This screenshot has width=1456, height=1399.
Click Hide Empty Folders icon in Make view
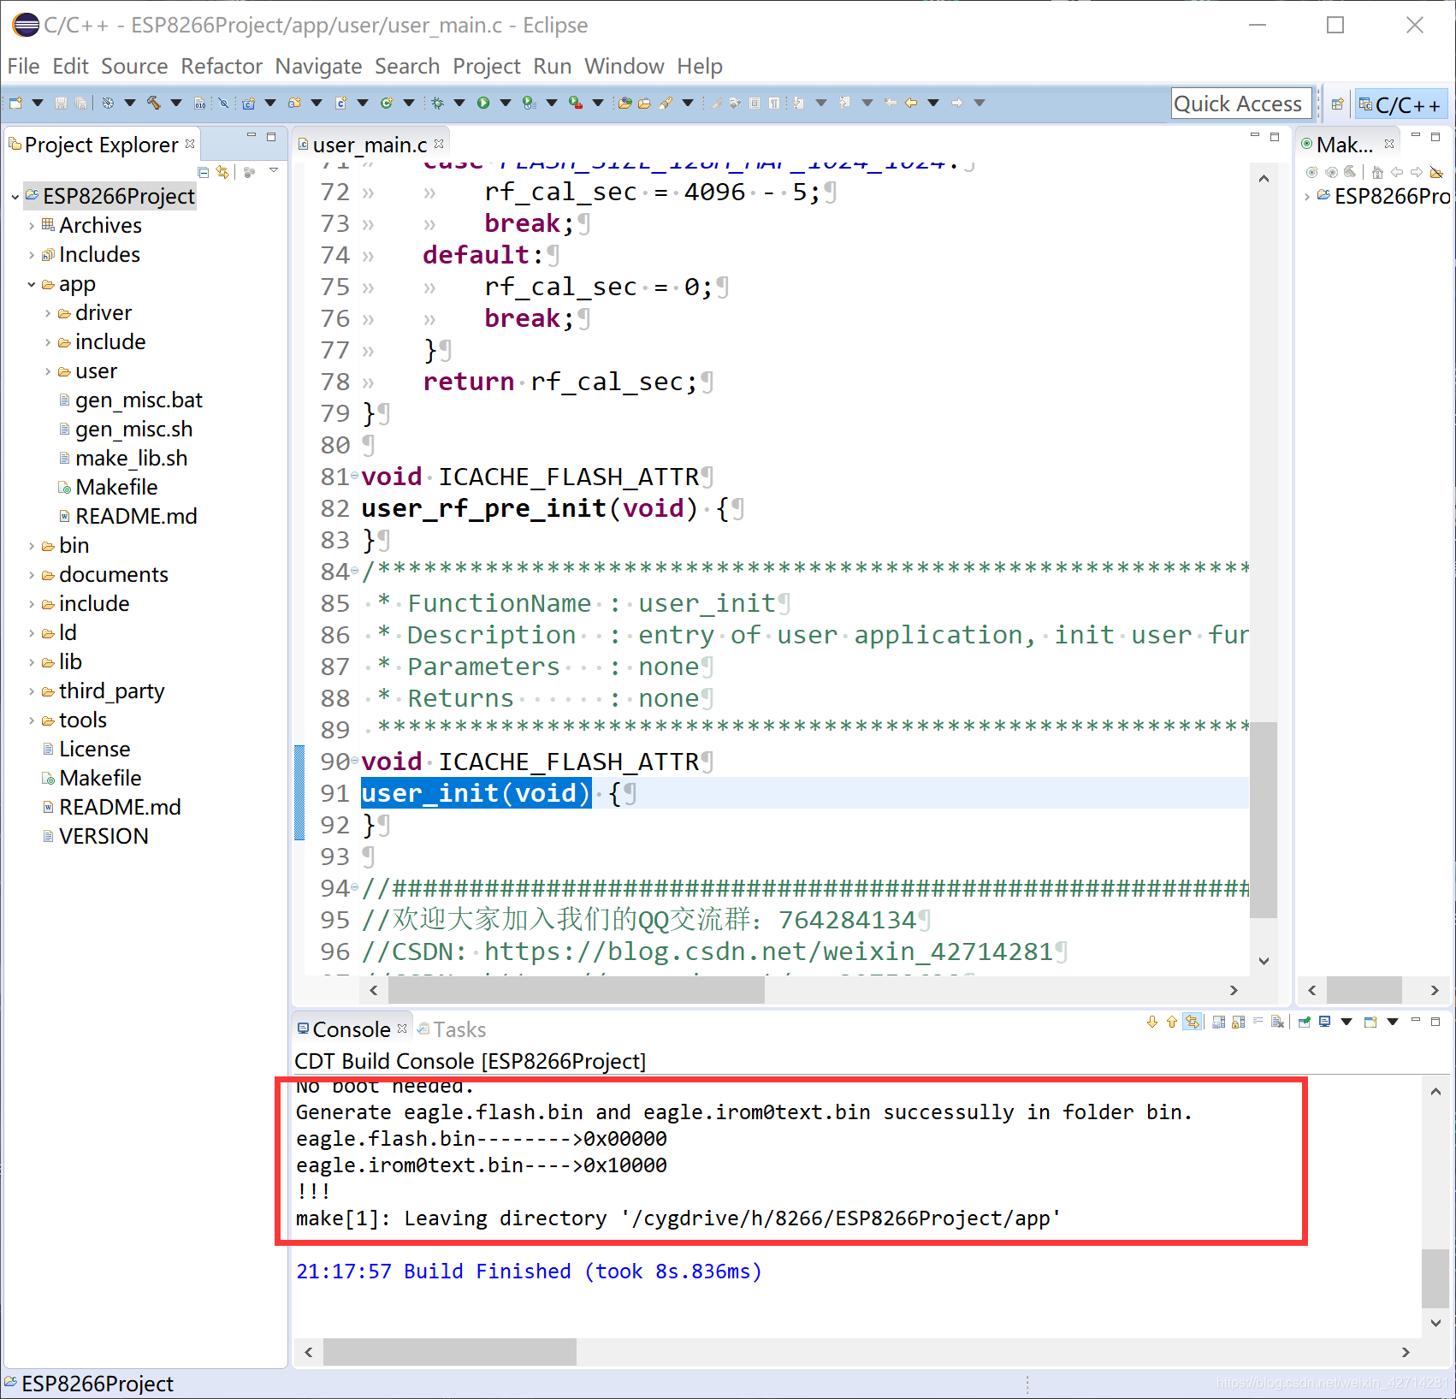tap(1436, 172)
